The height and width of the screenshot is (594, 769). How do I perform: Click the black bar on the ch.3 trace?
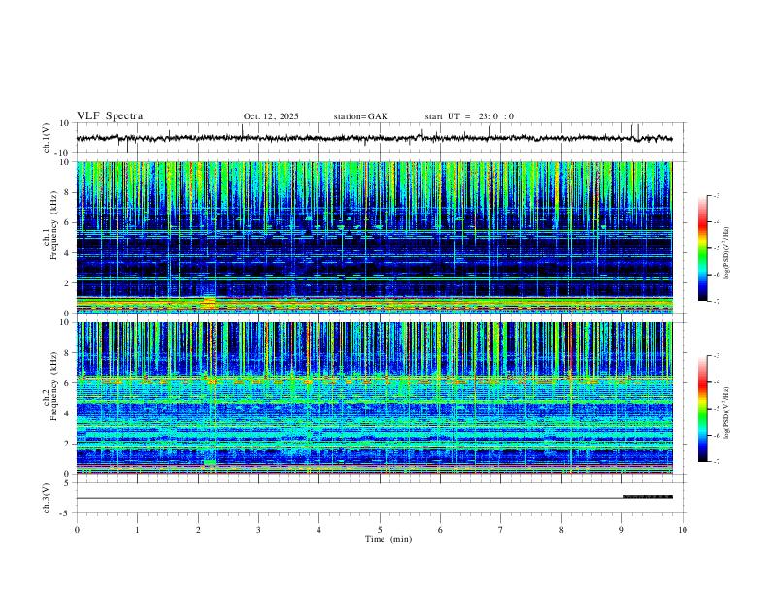pyautogui.click(x=648, y=497)
